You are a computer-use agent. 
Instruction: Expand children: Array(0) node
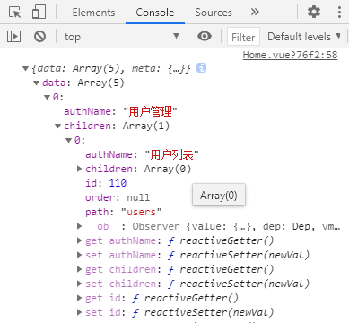pos(79,169)
